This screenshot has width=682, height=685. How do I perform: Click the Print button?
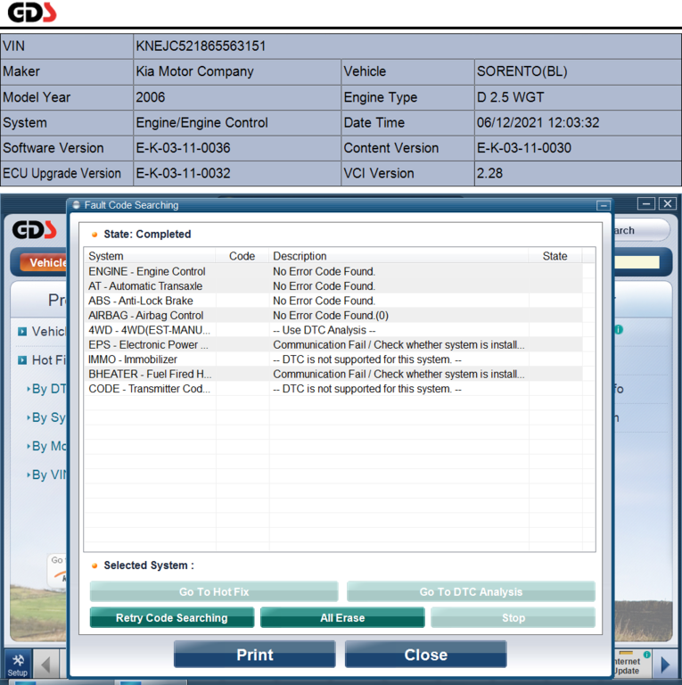coord(255,654)
